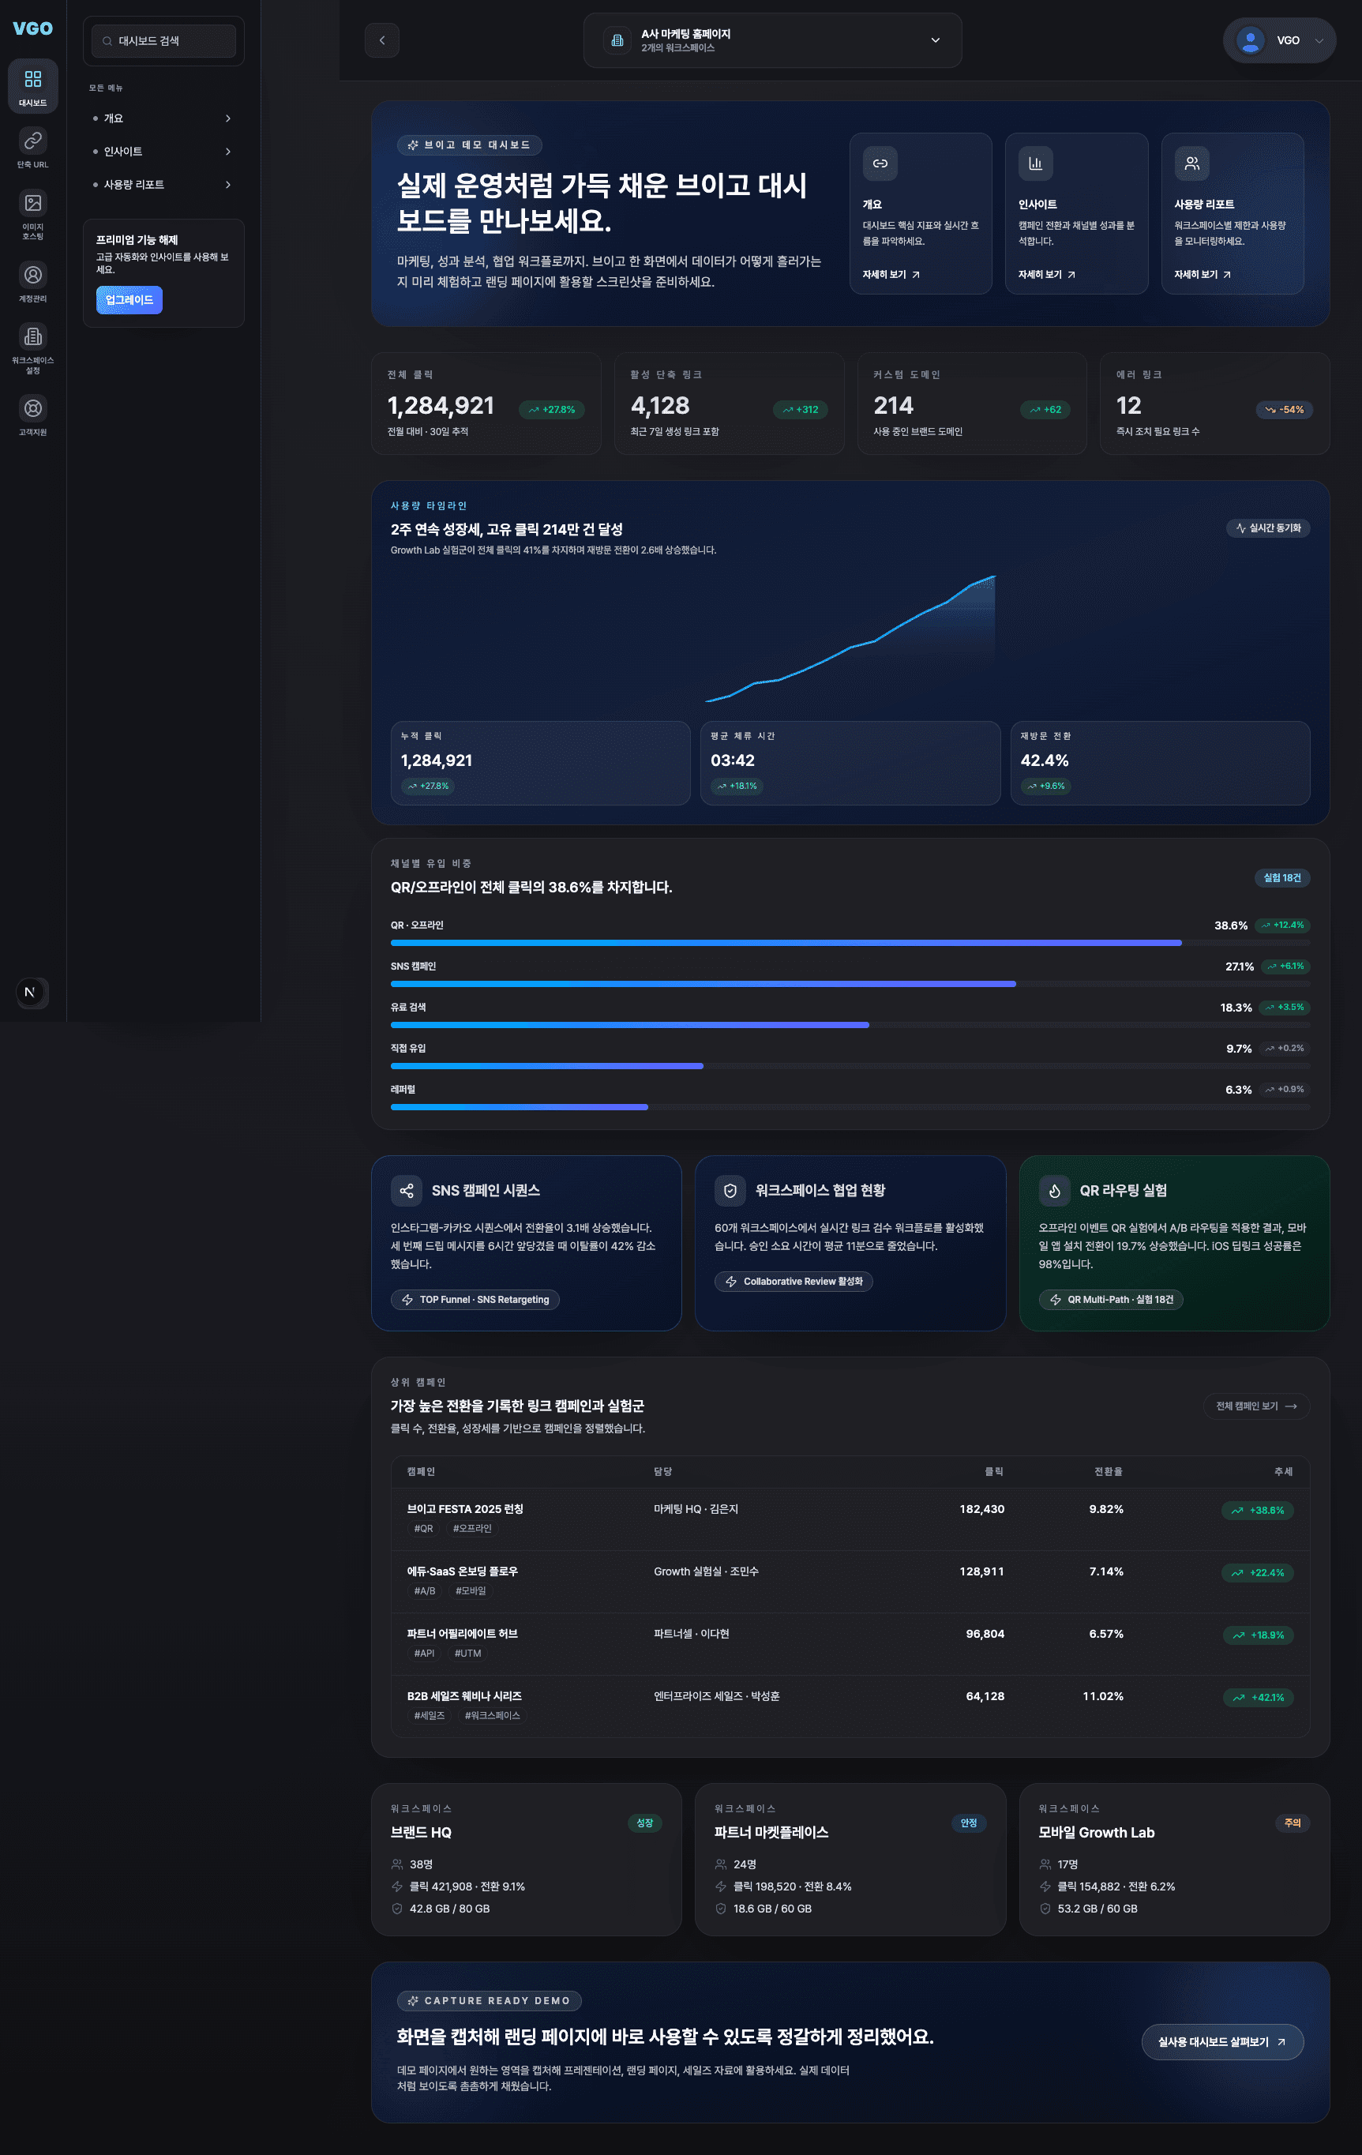
Task: Go to 계정관리 account icon
Action: (x=33, y=282)
